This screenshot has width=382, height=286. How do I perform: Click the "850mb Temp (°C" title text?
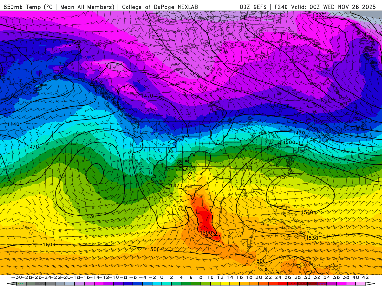28,7
